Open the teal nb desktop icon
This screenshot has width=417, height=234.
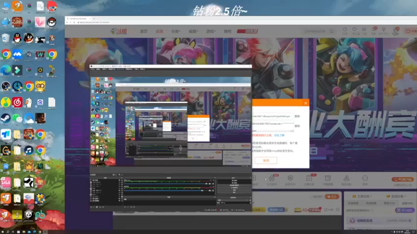pos(40,214)
